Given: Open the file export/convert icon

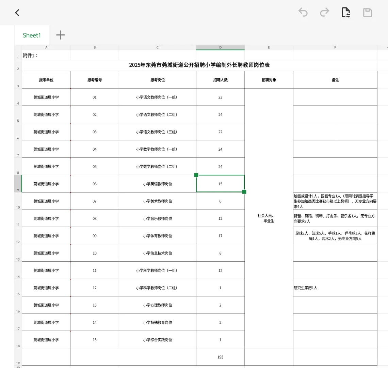Looking at the screenshot, I should tap(346, 12).
